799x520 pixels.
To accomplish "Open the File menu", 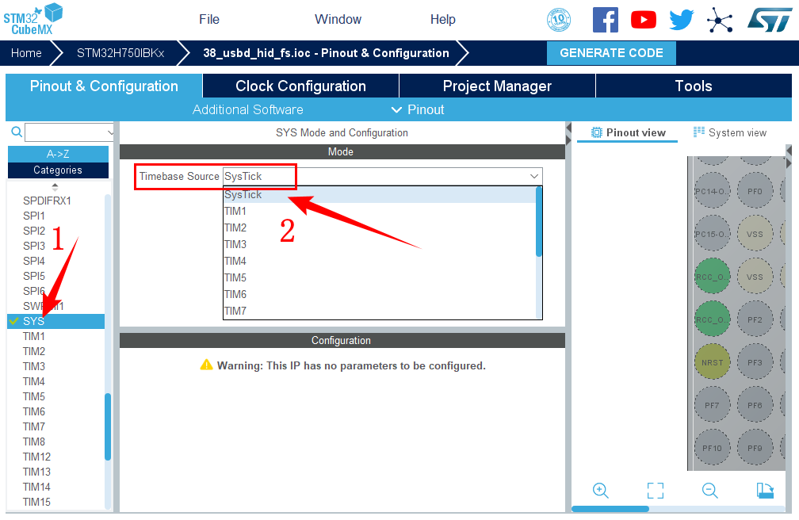I will (209, 20).
